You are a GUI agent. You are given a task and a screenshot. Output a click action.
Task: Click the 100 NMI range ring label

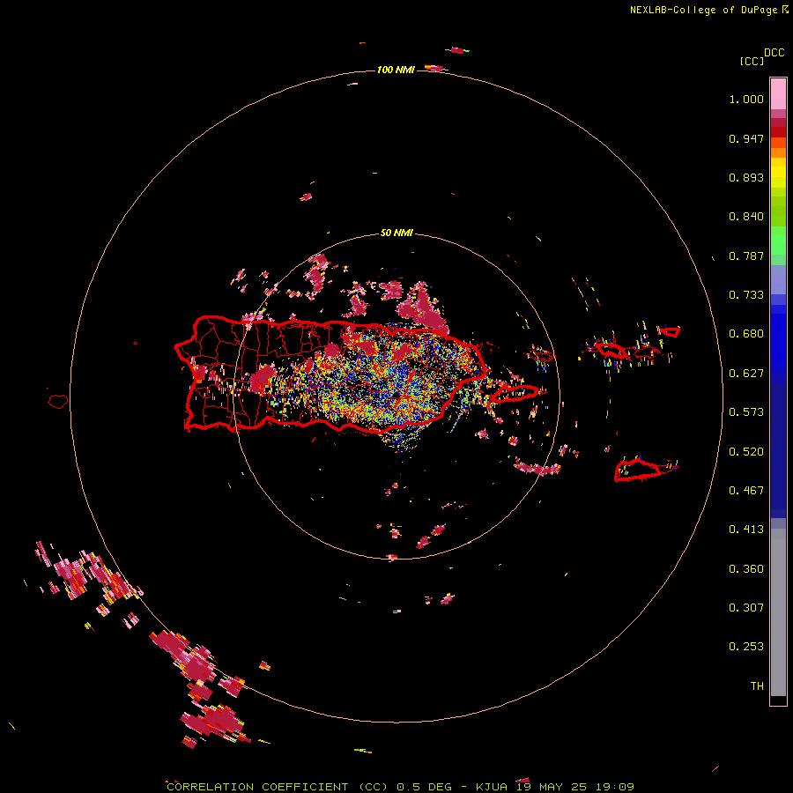pos(396,70)
